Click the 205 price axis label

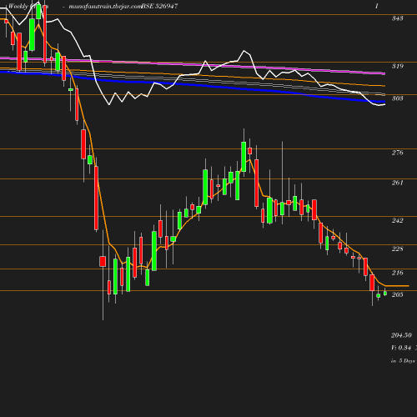(x=397, y=294)
